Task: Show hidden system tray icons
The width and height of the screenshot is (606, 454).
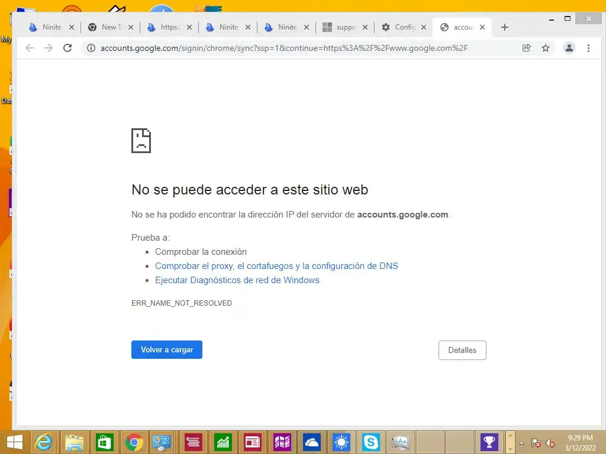Action: click(x=521, y=443)
